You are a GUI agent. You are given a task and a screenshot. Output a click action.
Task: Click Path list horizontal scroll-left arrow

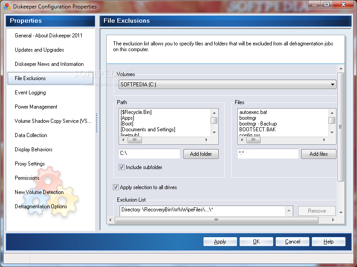coord(123,140)
